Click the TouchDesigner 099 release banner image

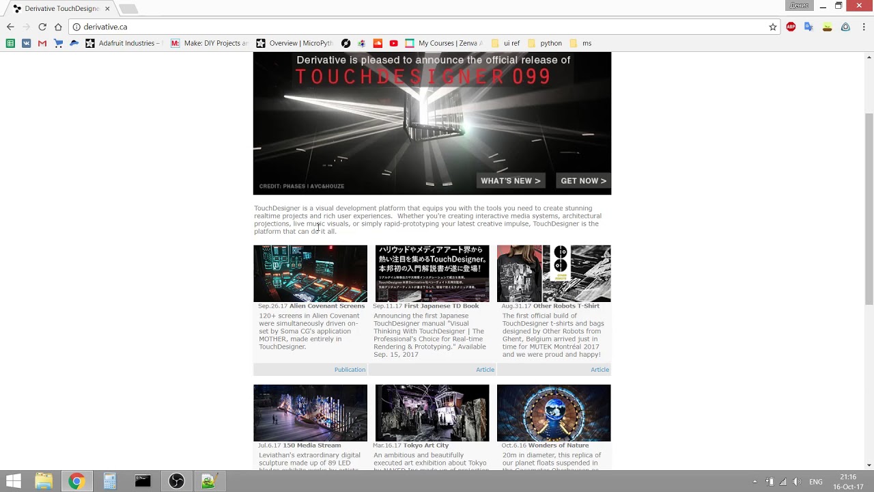click(x=432, y=124)
